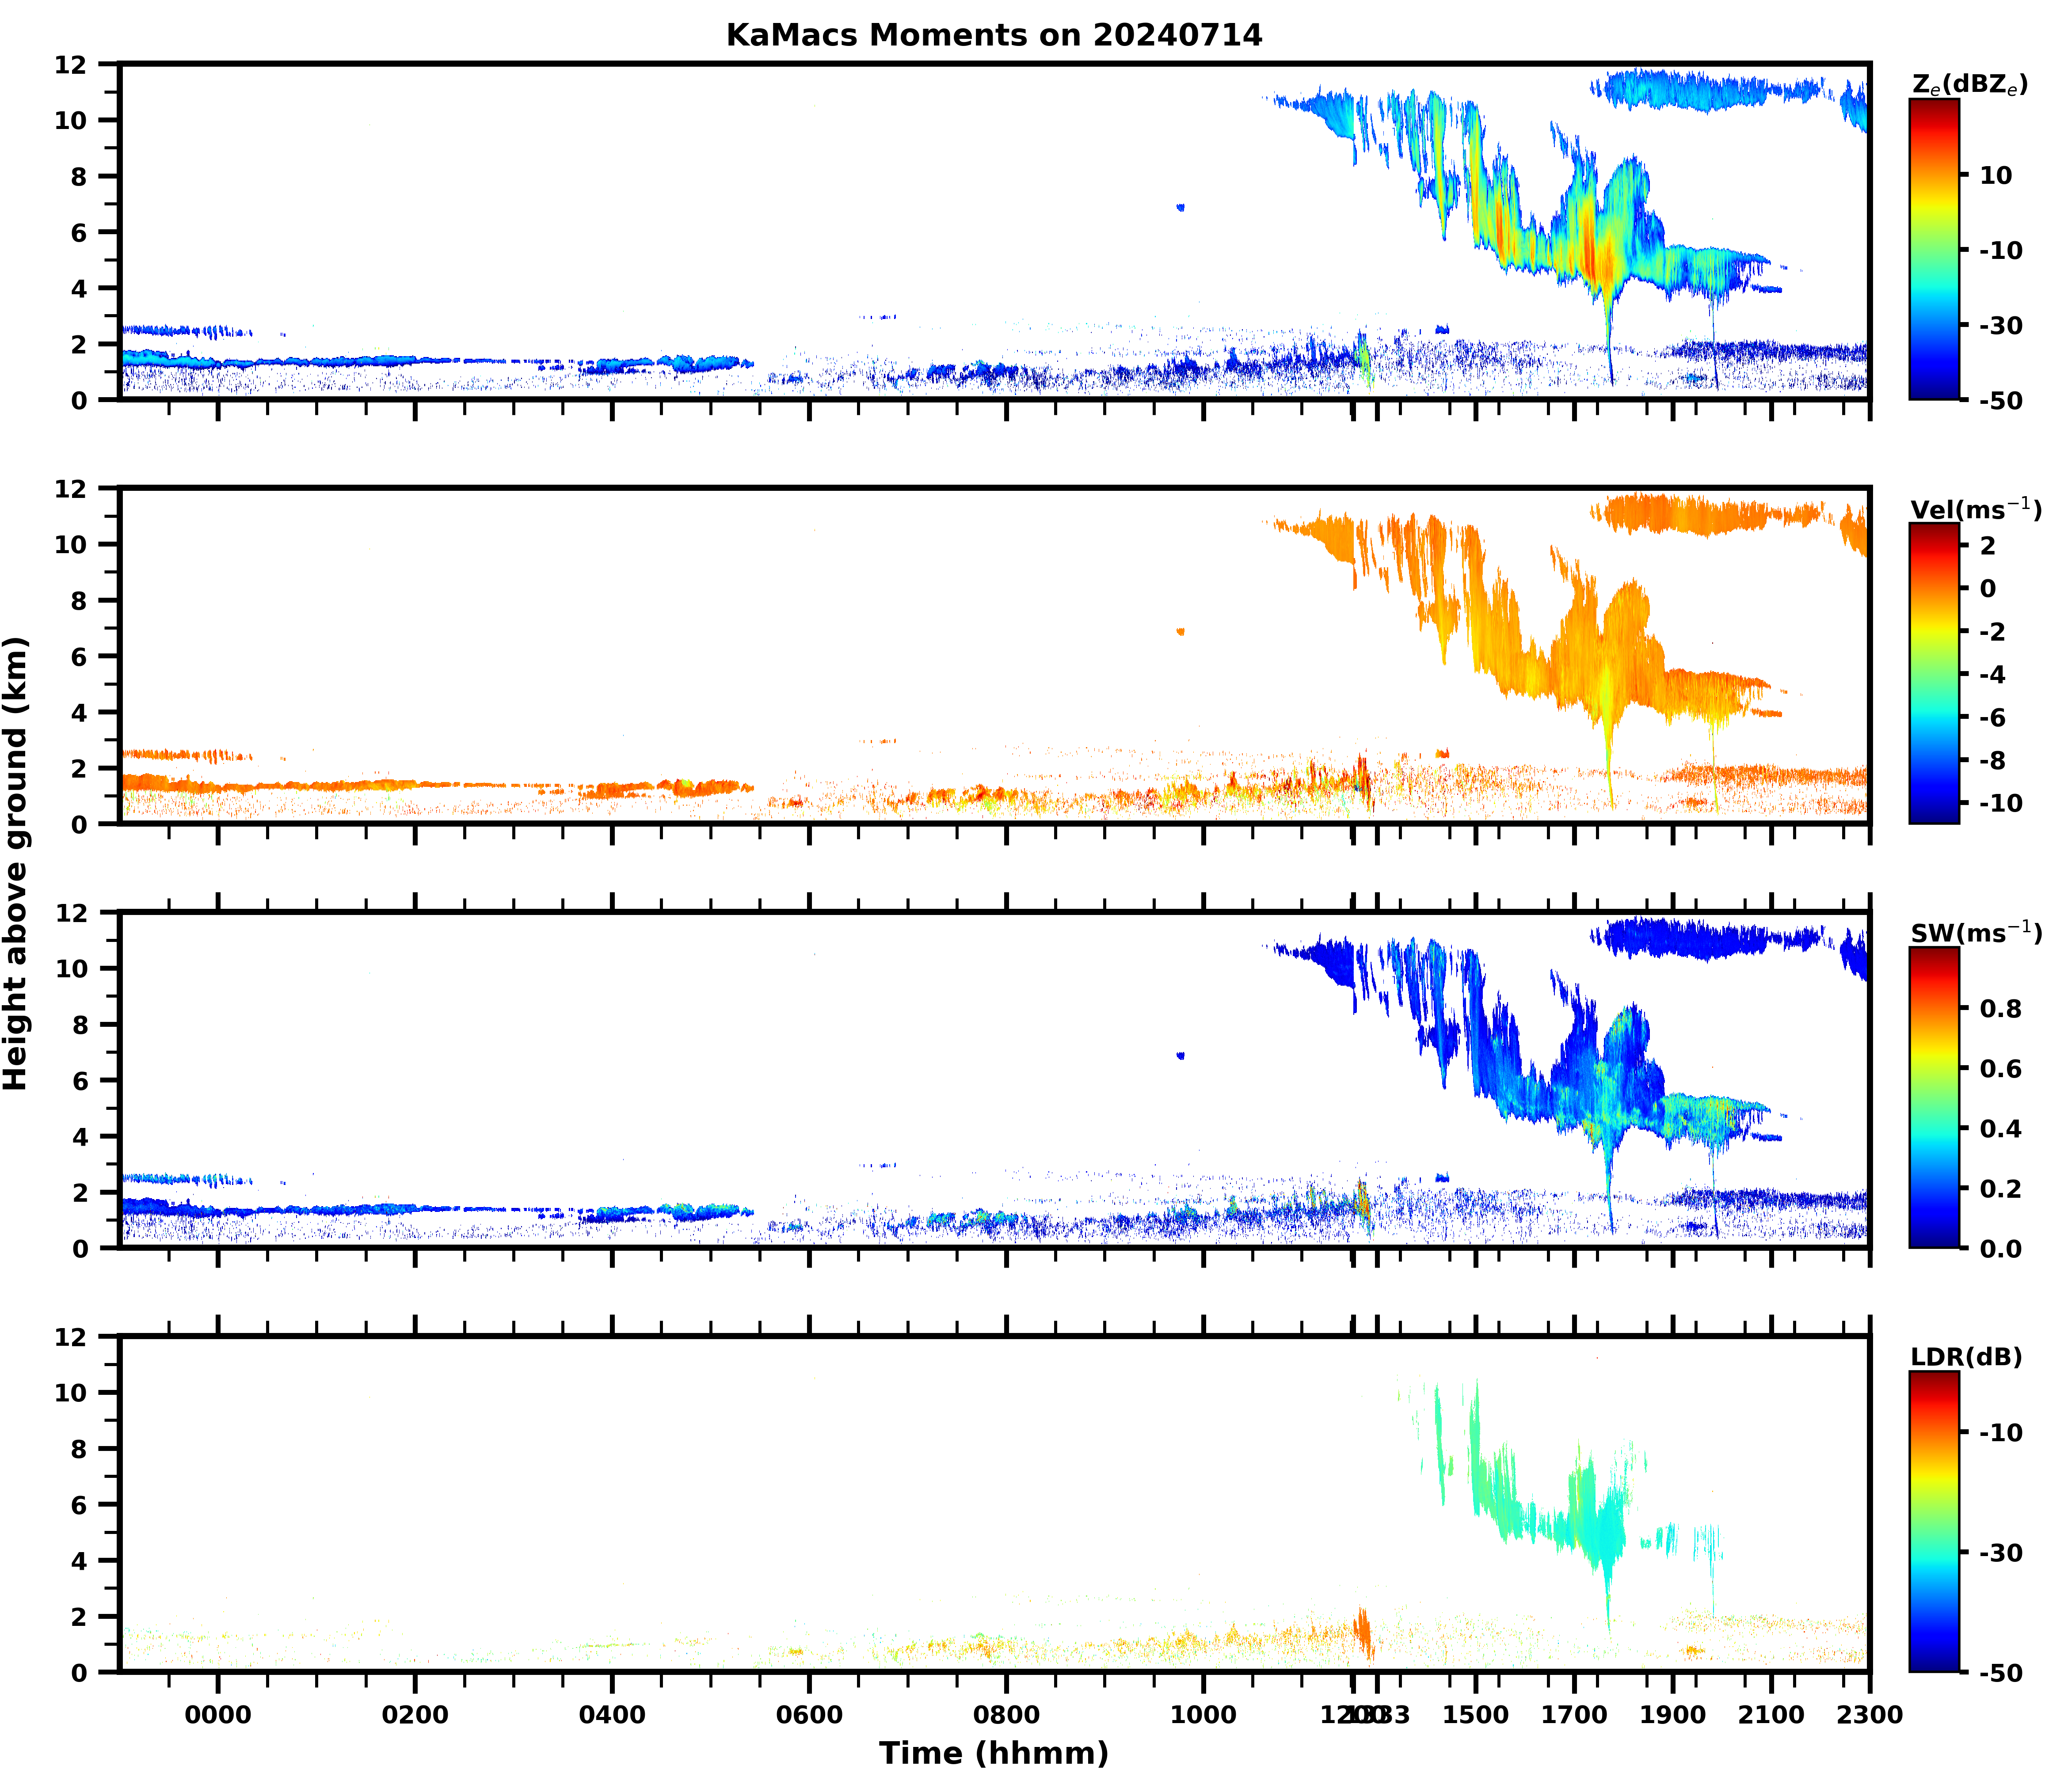The width and height of the screenshot is (2064, 1792).
Task: Click the 0.8 value on SW colorbar
Action: coord(2000,1009)
